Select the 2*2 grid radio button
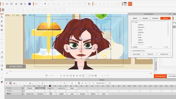 tap(164, 47)
